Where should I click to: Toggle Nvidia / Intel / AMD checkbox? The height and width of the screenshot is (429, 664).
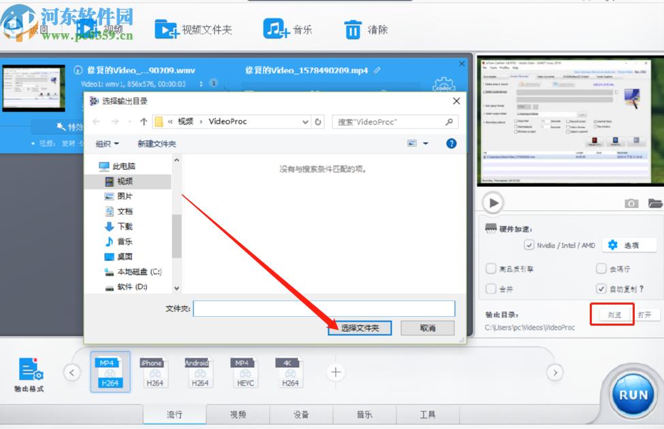(x=529, y=245)
